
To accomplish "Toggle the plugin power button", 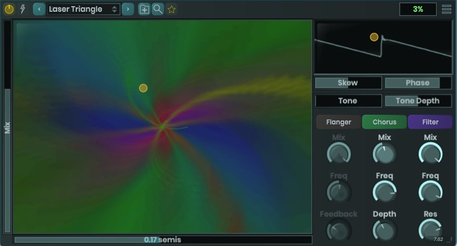I will (9, 9).
